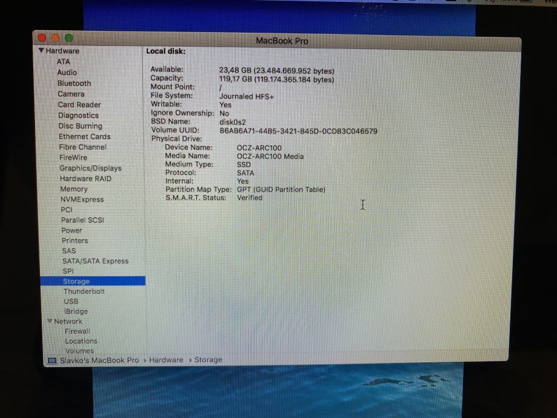The height and width of the screenshot is (418, 557).
Task: Show the Memory information
Action: point(73,189)
